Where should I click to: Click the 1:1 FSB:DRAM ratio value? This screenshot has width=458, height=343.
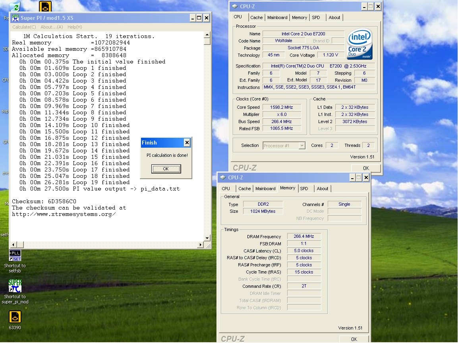point(304,243)
